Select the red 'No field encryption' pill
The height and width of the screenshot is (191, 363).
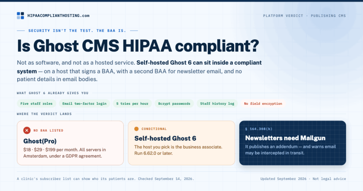[263, 104]
